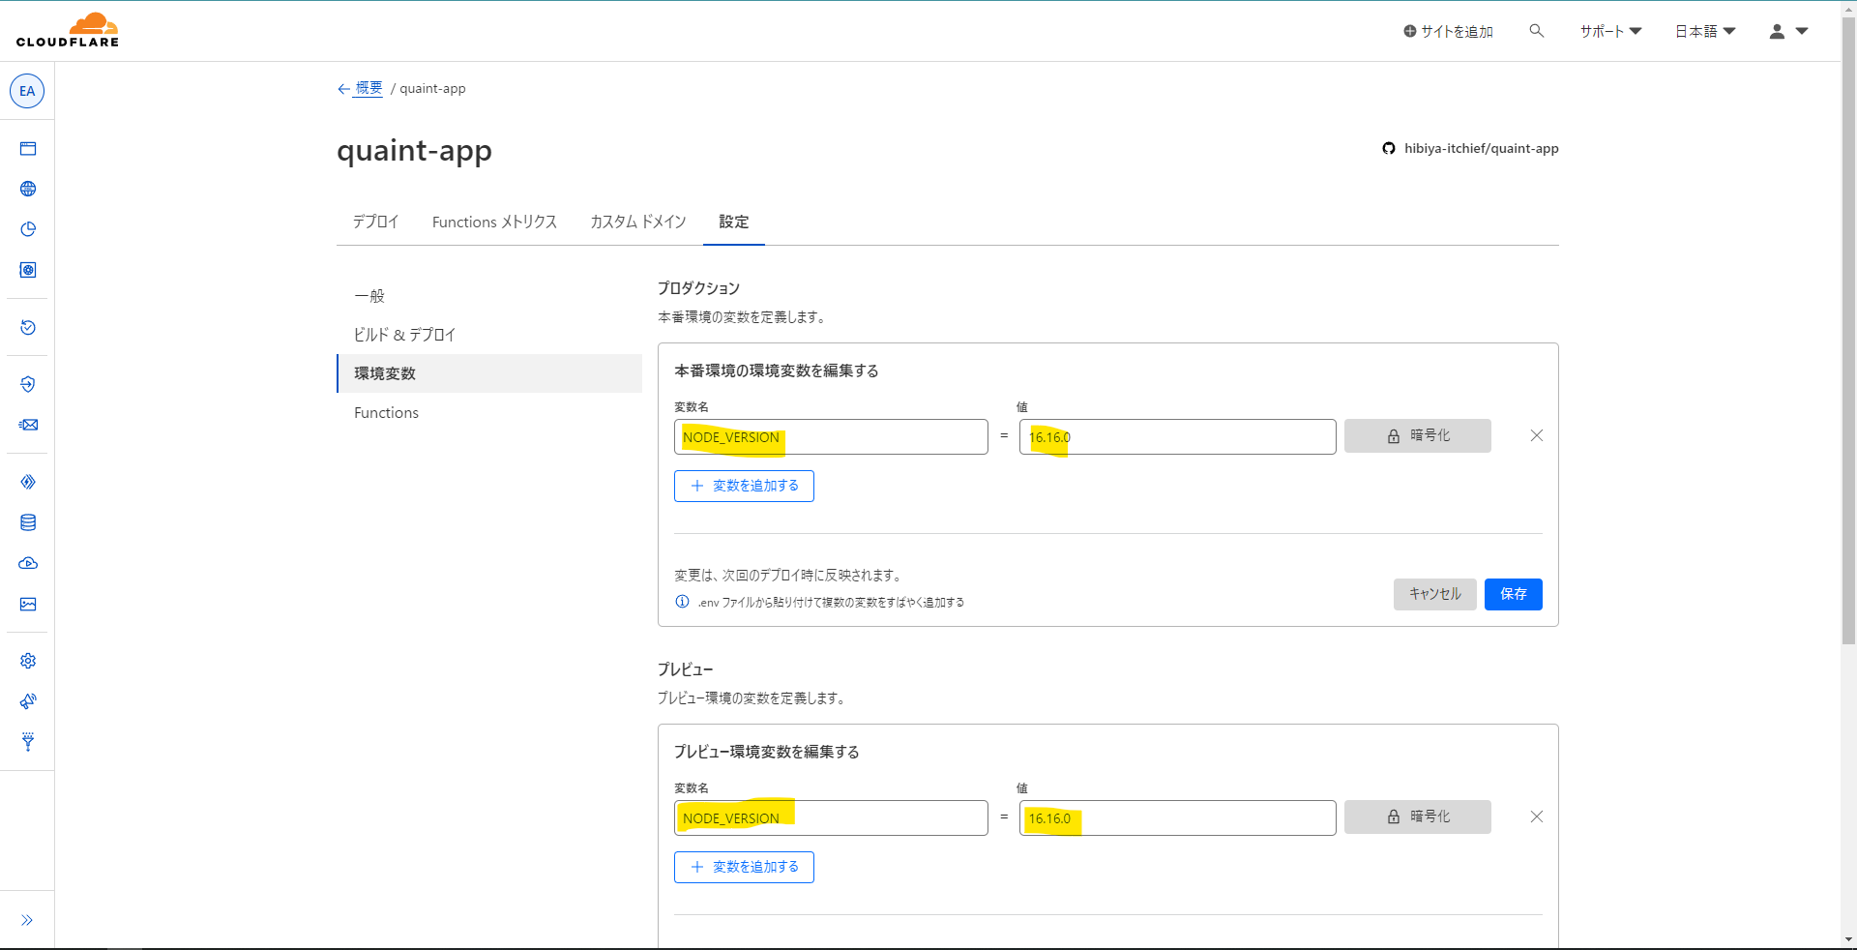Open the clock-checkmark sidebar icon
This screenshot has width=1857, height=950.
coord(28,327)
